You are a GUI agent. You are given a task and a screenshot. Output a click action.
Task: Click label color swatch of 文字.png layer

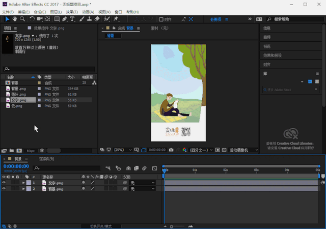(x=29, y=183)
